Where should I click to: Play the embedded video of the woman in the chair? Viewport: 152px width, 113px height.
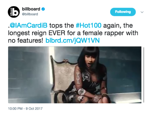75,75
